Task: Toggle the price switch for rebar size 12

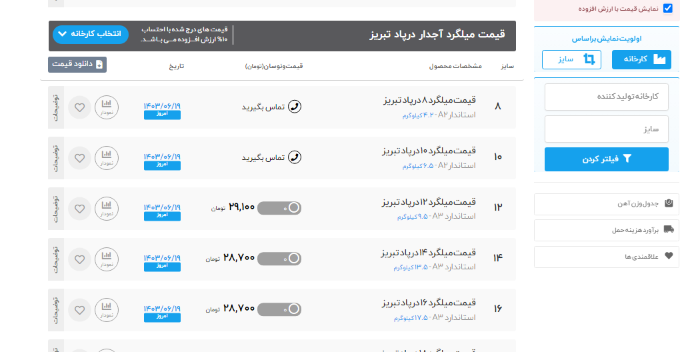Action: (279, 208)
